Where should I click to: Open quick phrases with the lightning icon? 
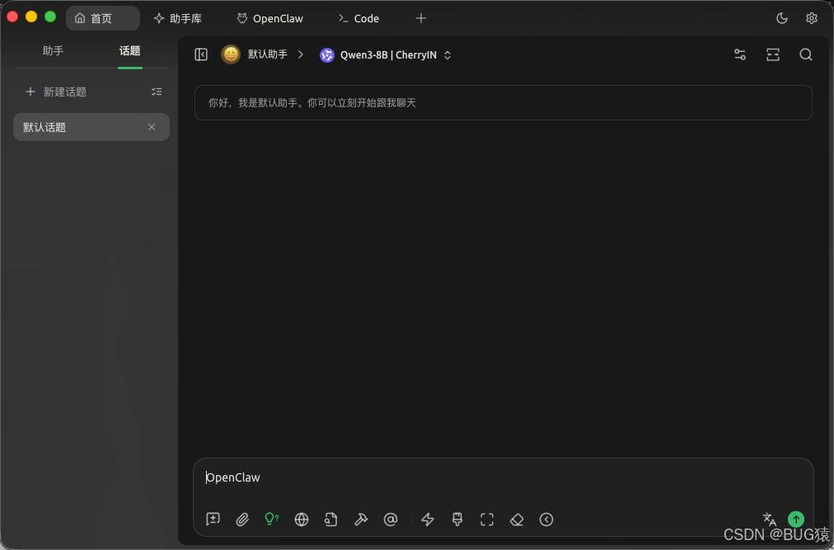tap(427, 519)
